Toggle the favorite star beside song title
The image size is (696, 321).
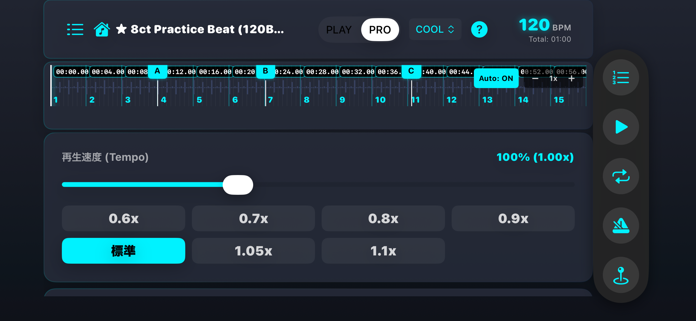coord(121,29)
